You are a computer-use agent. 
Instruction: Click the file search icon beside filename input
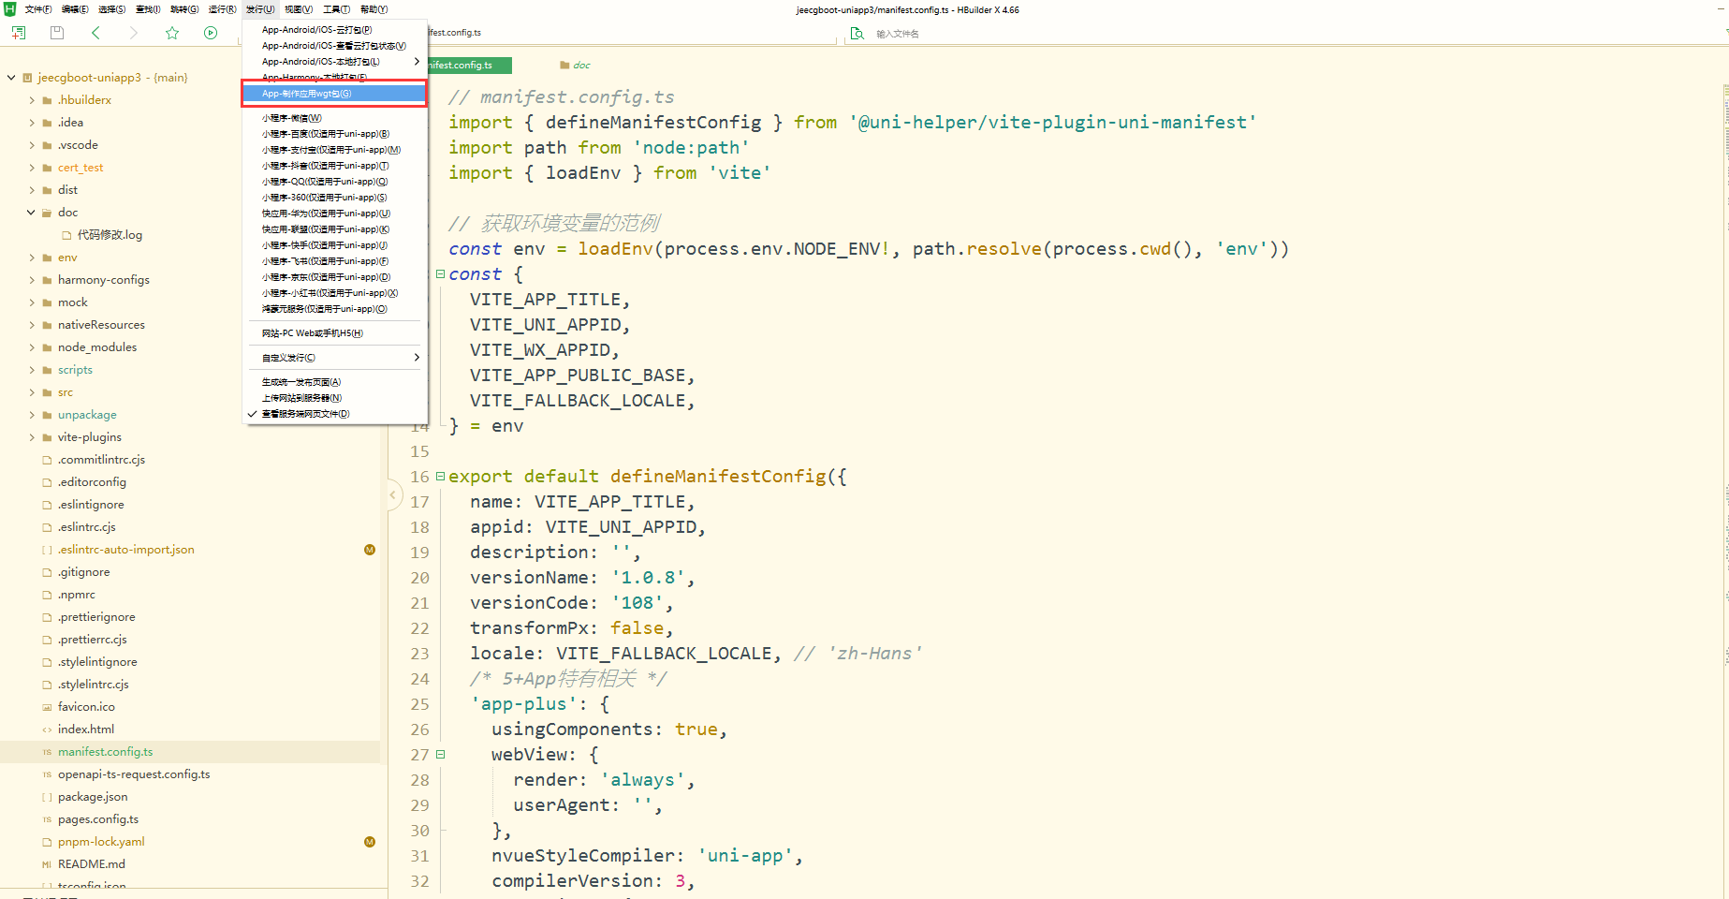pyautogui.click(x=857, y=34)
